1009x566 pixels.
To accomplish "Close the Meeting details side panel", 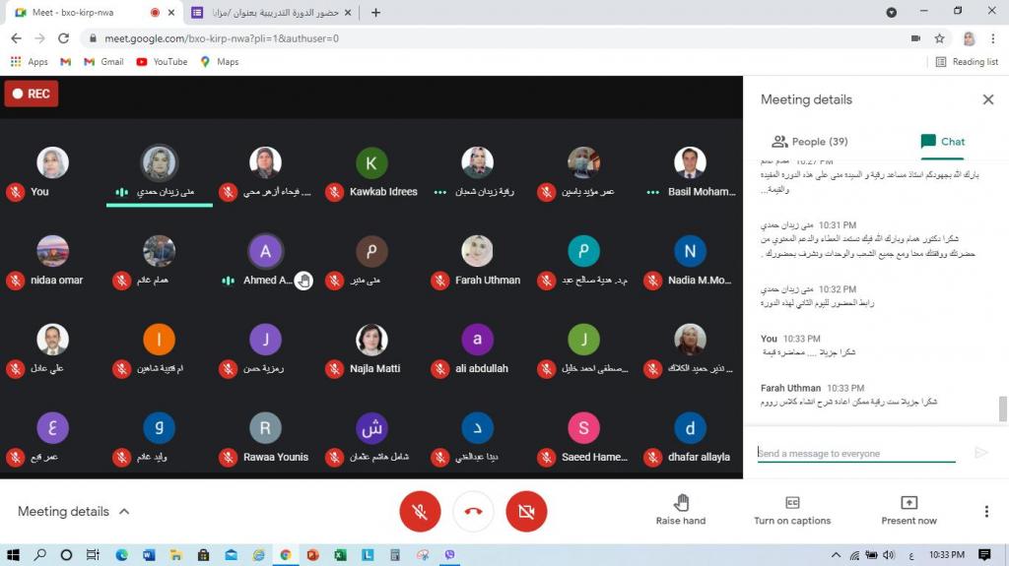I will pos(987,99).
